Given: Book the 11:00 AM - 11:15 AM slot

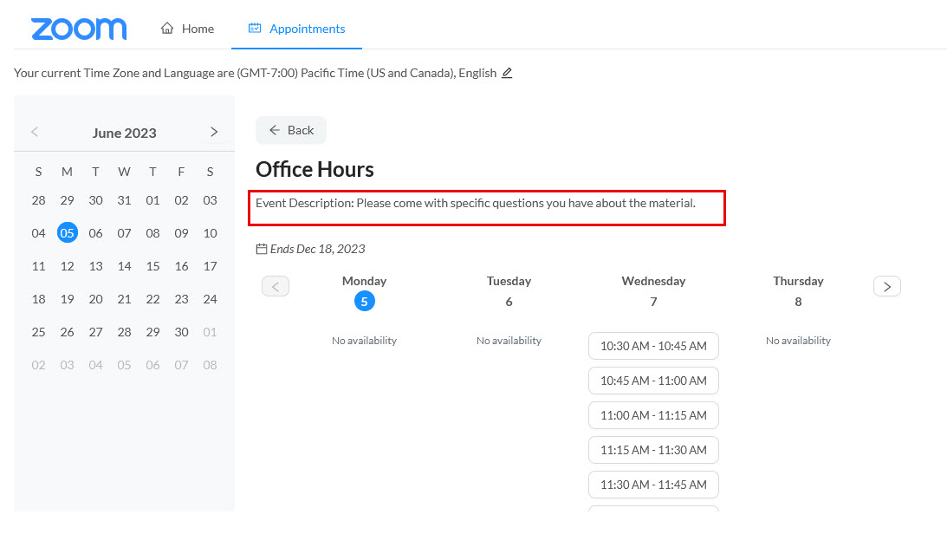Looking at the screenshot, I should [x=653, y=414].
